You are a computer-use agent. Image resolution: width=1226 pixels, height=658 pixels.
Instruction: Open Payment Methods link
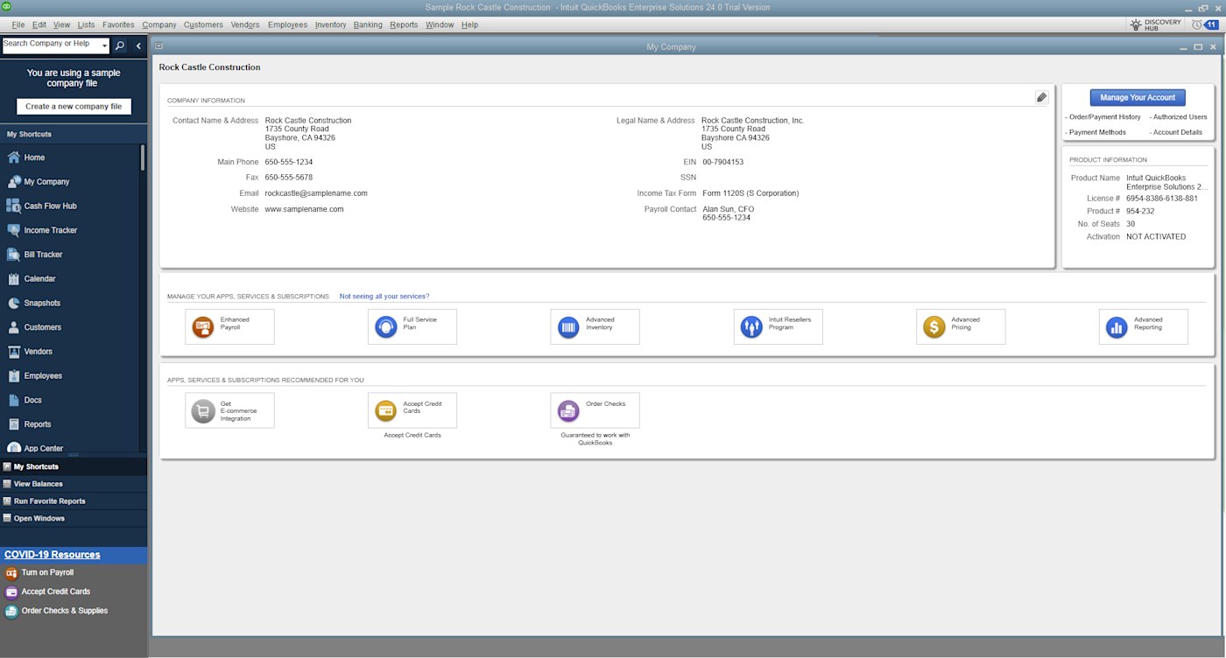(1096, 132)
